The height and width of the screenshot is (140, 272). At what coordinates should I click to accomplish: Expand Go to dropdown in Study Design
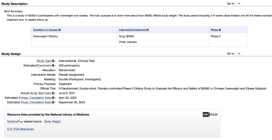(x=239, y=54)
